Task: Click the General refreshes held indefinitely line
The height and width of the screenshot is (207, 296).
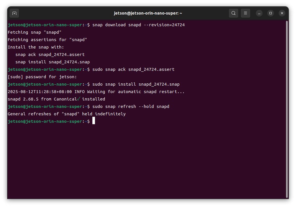Action: coord(67,114)
